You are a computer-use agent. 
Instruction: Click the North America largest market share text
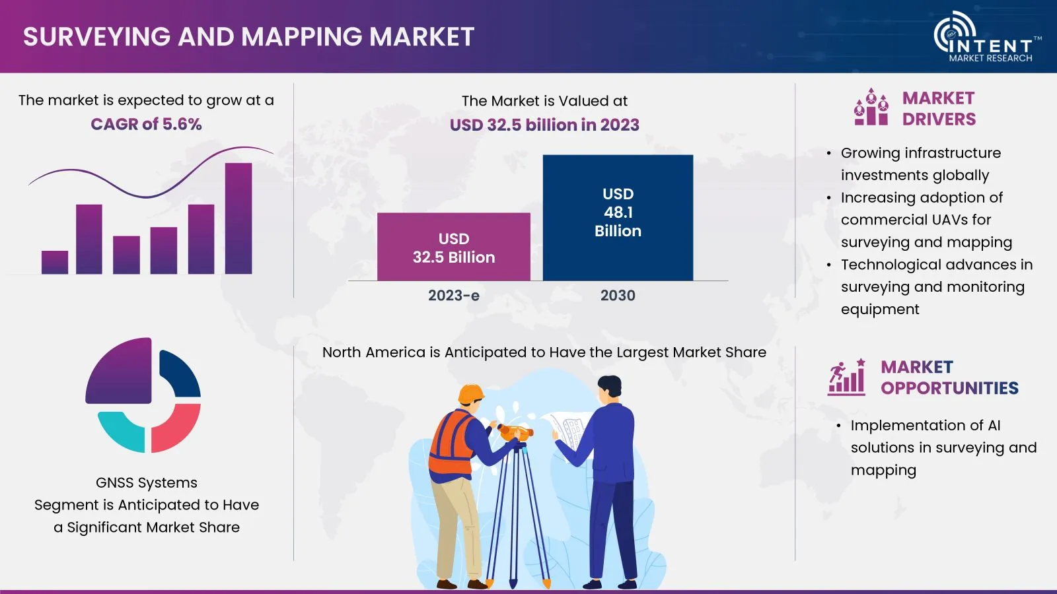(x=544, y=352)
